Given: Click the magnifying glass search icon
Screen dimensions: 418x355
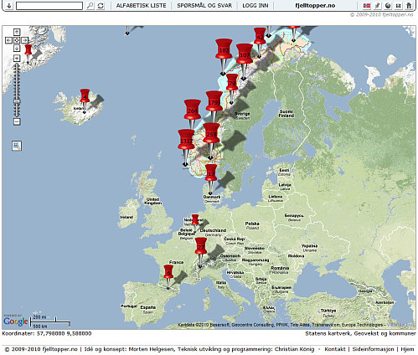Looking at the screenshot, I should click(x=90, y=6).
